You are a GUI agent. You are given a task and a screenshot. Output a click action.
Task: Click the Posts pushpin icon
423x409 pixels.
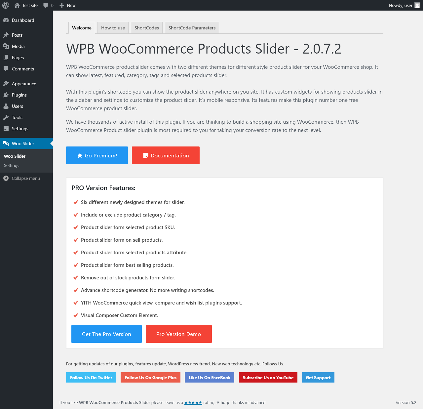click(6, 35)
